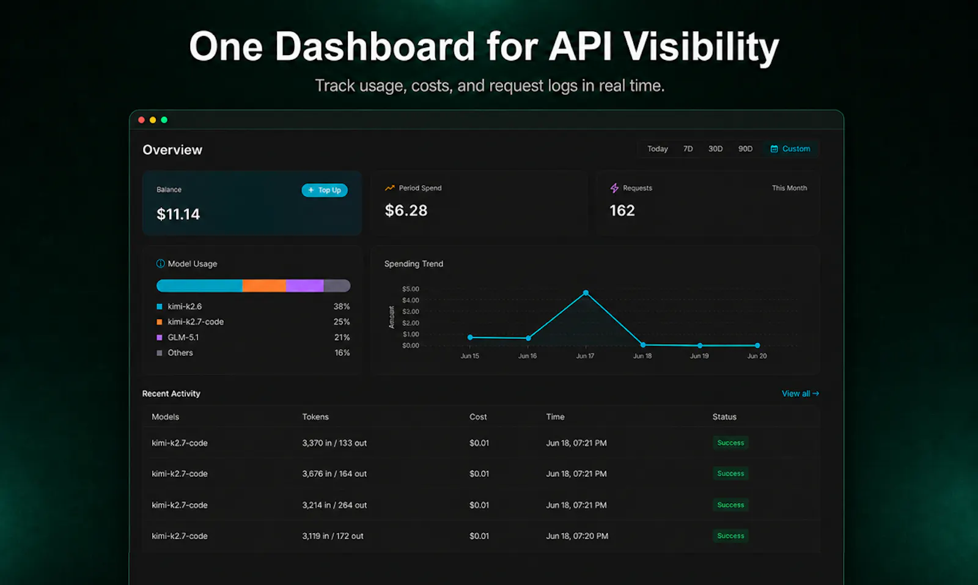The width and height of the screenshot is (978, 585).
Task: Click the This Month label
Action: [789, 188]
